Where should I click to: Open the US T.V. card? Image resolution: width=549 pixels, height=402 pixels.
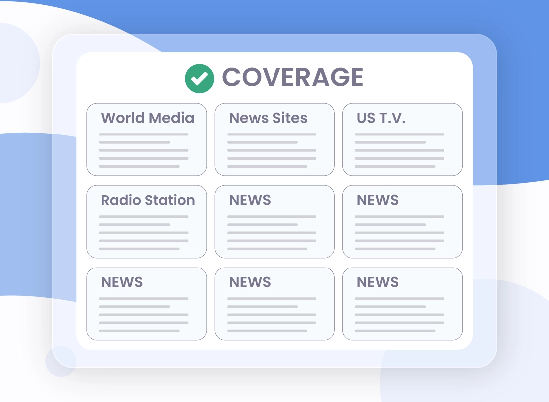click(x=402, y=139)
